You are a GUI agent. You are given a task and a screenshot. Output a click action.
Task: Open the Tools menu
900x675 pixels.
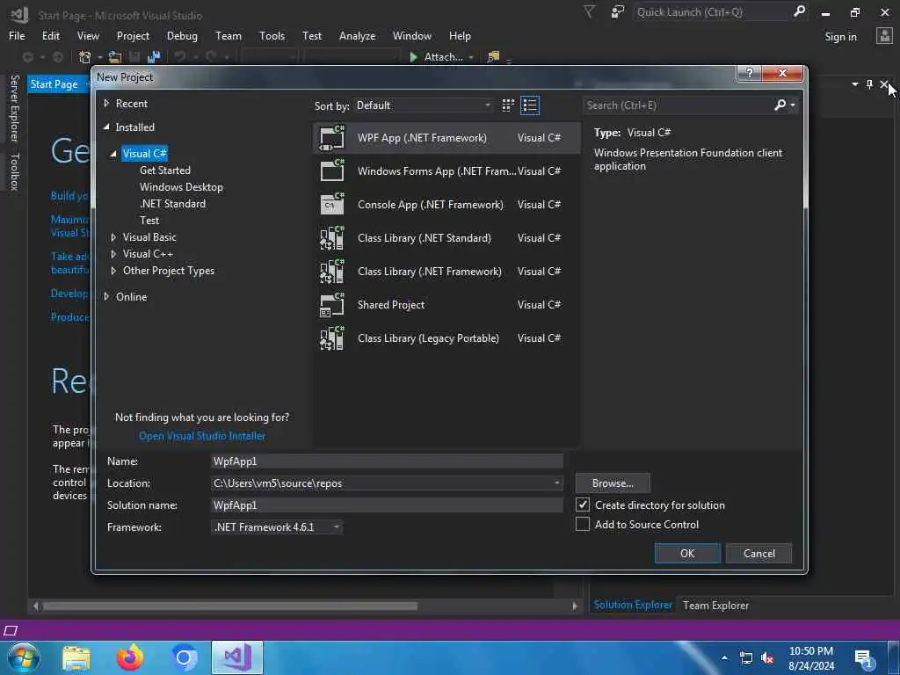coord(272,35)
